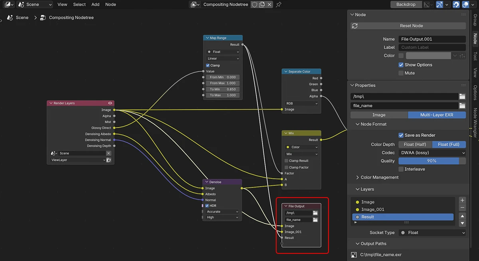Click the Render Layers view layer render icon
This screenshot has height=261, width=479.
109,160
